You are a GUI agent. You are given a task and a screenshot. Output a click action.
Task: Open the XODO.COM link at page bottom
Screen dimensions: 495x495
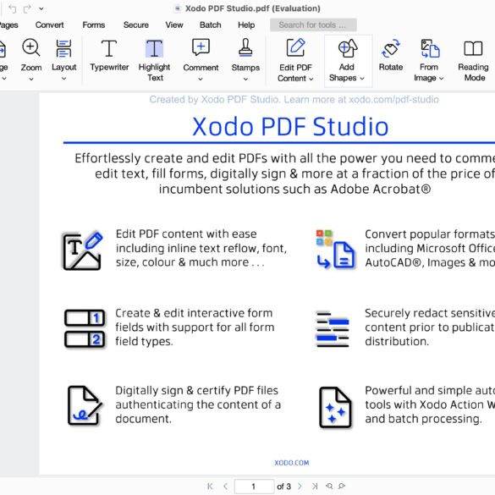pyautogui.click(x=292, y=463)
